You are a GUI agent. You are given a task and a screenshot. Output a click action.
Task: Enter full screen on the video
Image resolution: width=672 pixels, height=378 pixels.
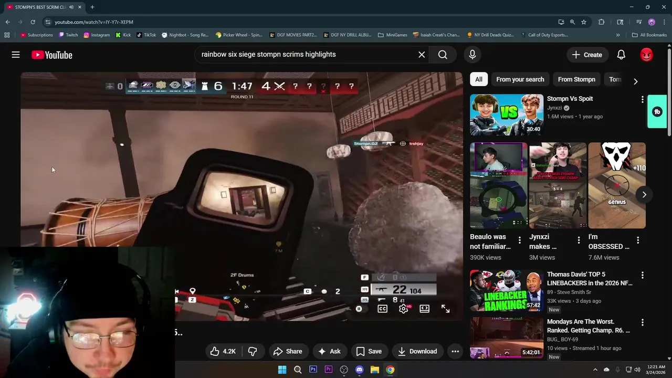point(445,309)
